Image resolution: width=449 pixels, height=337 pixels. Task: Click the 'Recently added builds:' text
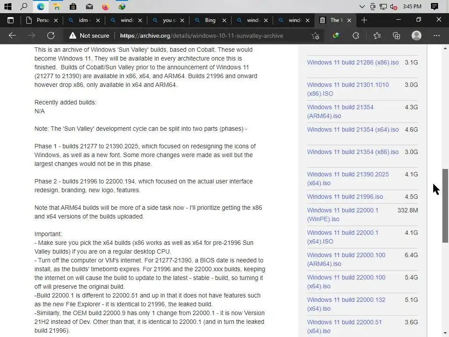tap(65, 102)
